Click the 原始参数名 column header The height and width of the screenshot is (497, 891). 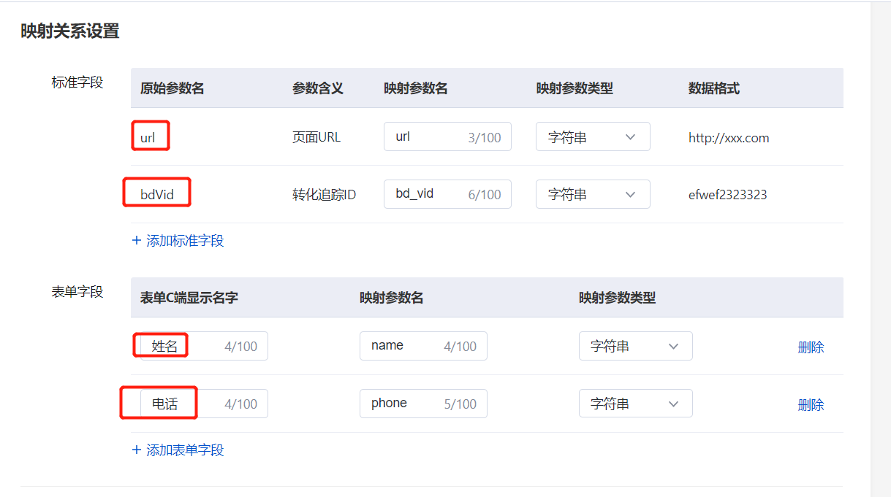click(172, 88)
